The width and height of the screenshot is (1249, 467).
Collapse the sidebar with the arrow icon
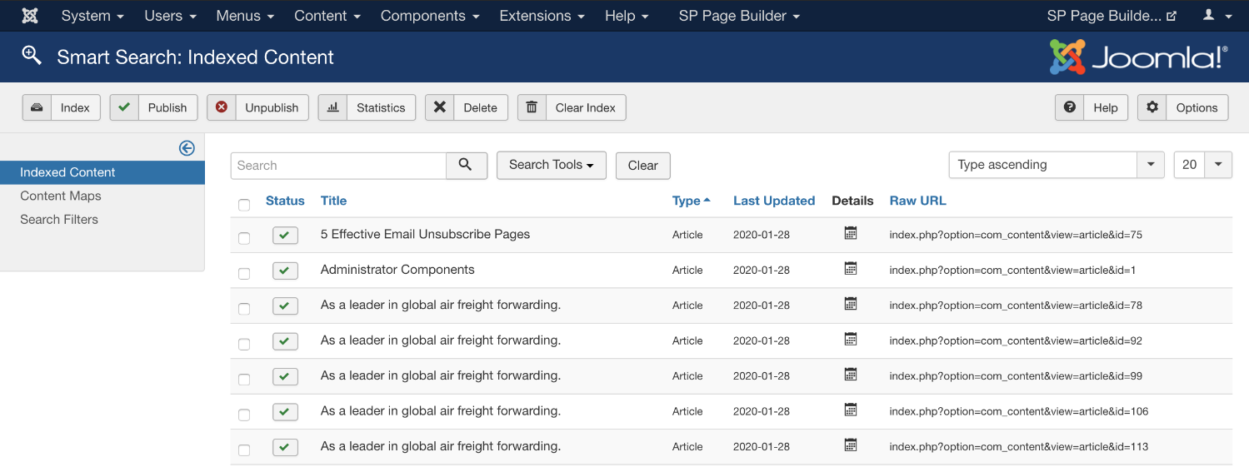187,147
